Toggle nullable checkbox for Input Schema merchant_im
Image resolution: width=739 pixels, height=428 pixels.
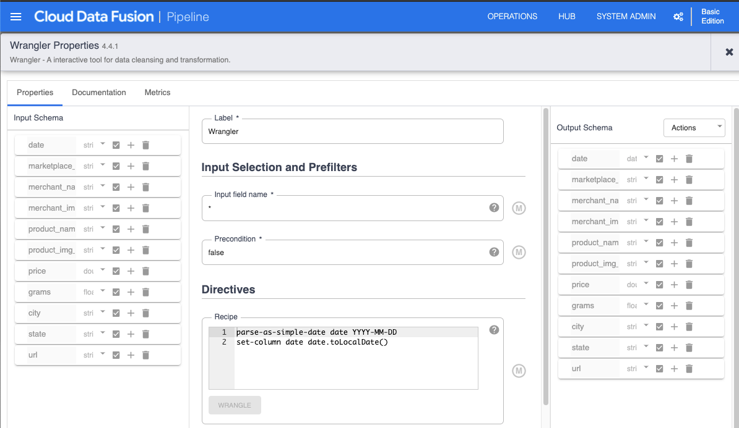[116, 208]
